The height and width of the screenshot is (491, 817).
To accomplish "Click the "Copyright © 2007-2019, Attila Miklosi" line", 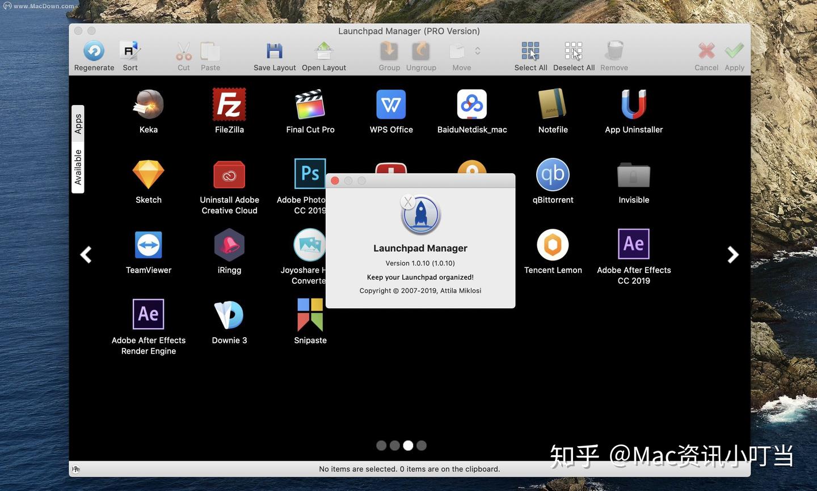I will [420, 291].
